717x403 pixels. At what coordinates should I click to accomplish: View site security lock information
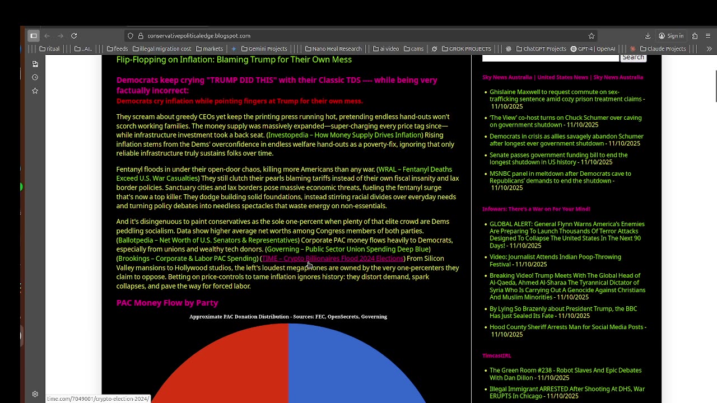click(x=141, y=36)
